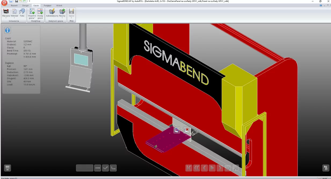Image resolution: width=331 pixels, height=179 pixels.
Task: Toggle the checkmark confirm button near the bend field
Action: coord(105,168)
